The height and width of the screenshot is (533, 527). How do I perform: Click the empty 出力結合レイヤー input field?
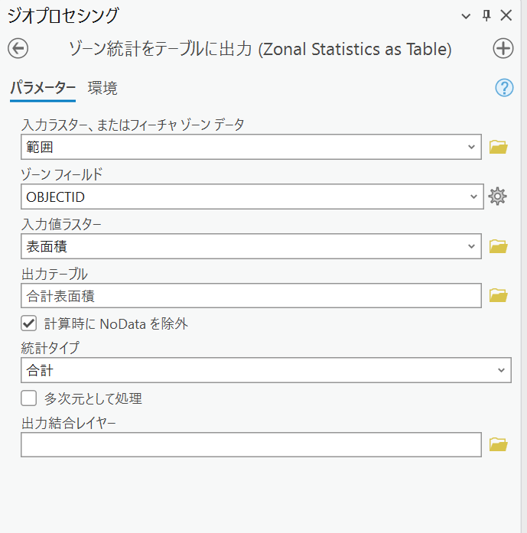click(251, 444)
